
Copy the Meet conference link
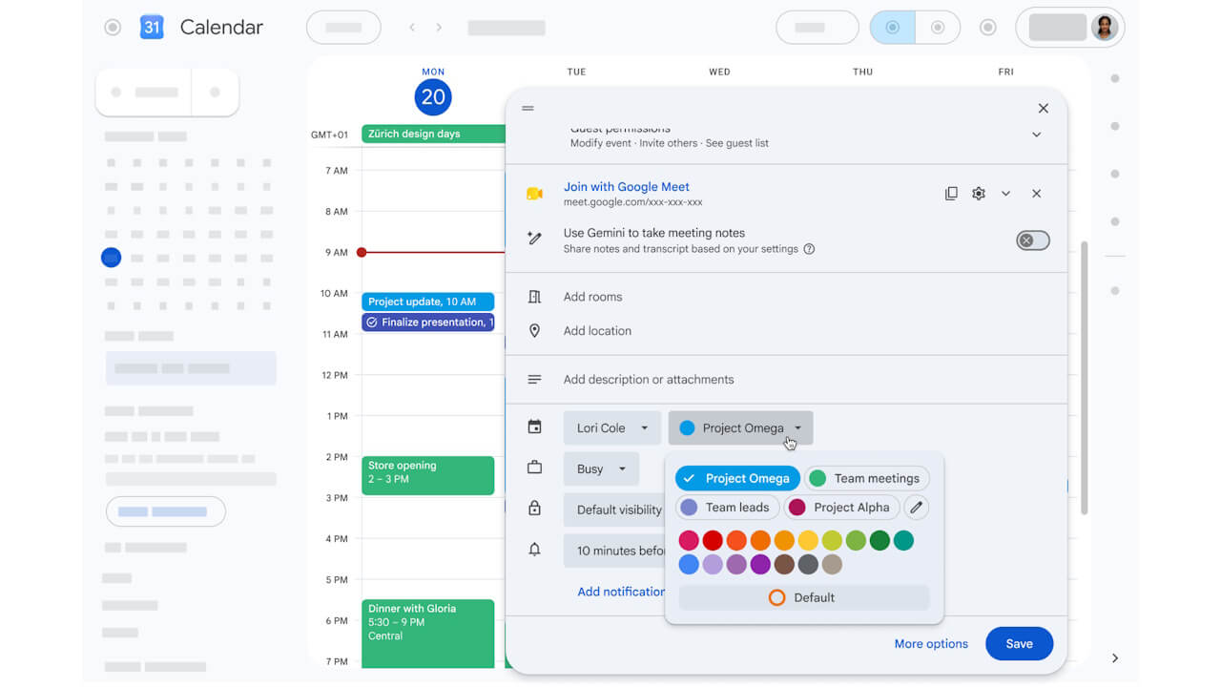(951, 194)
